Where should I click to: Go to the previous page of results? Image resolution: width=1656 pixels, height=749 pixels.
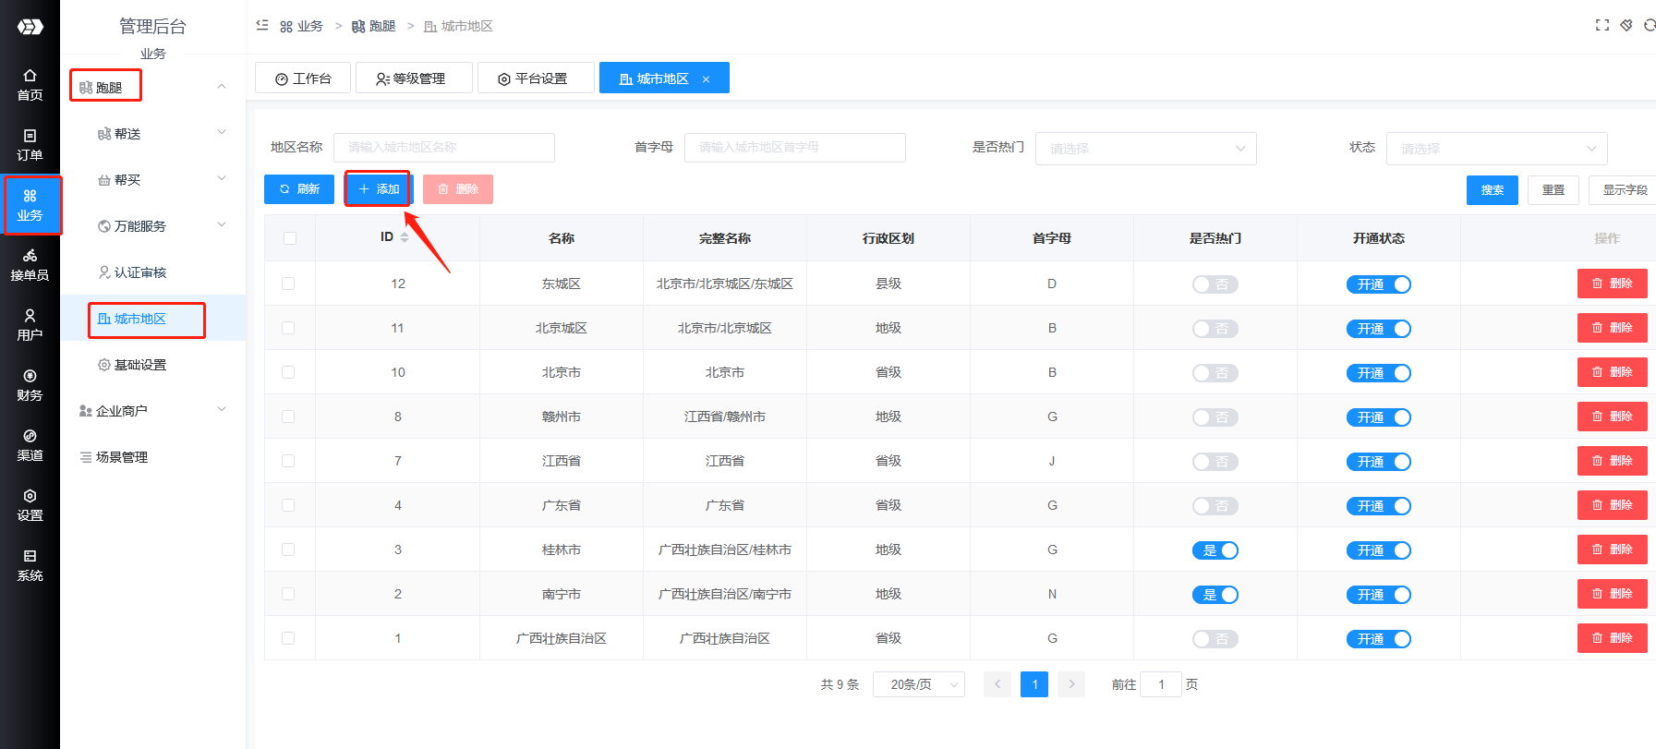997,684
